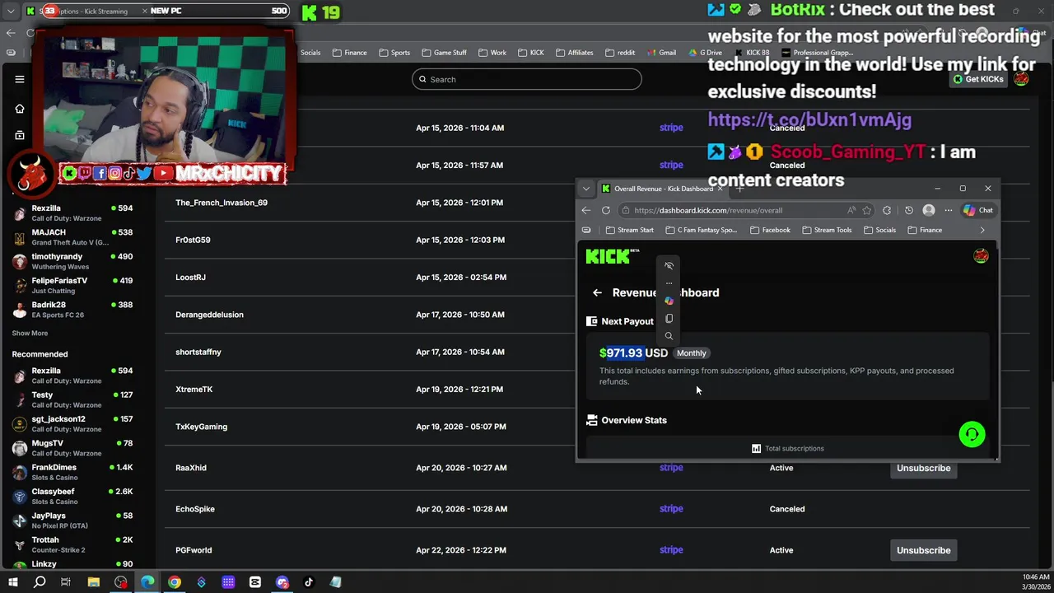Viewport: 1054px width, 593px height.
Task: Go back from Revenue Dashboard page
Action: 598,292
